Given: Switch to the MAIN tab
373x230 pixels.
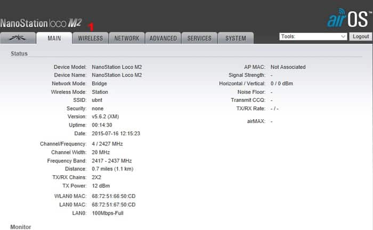Looking at the screenshot, I should 54,38.
